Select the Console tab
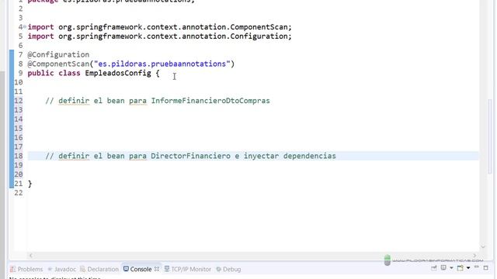 [137, 269]
